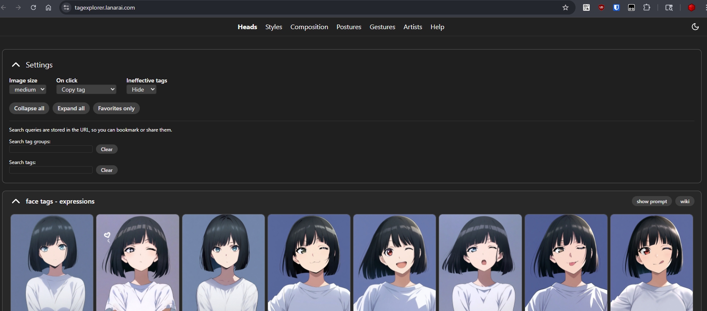
Task: Click the Expand all button
Action: tap(71, 108)
